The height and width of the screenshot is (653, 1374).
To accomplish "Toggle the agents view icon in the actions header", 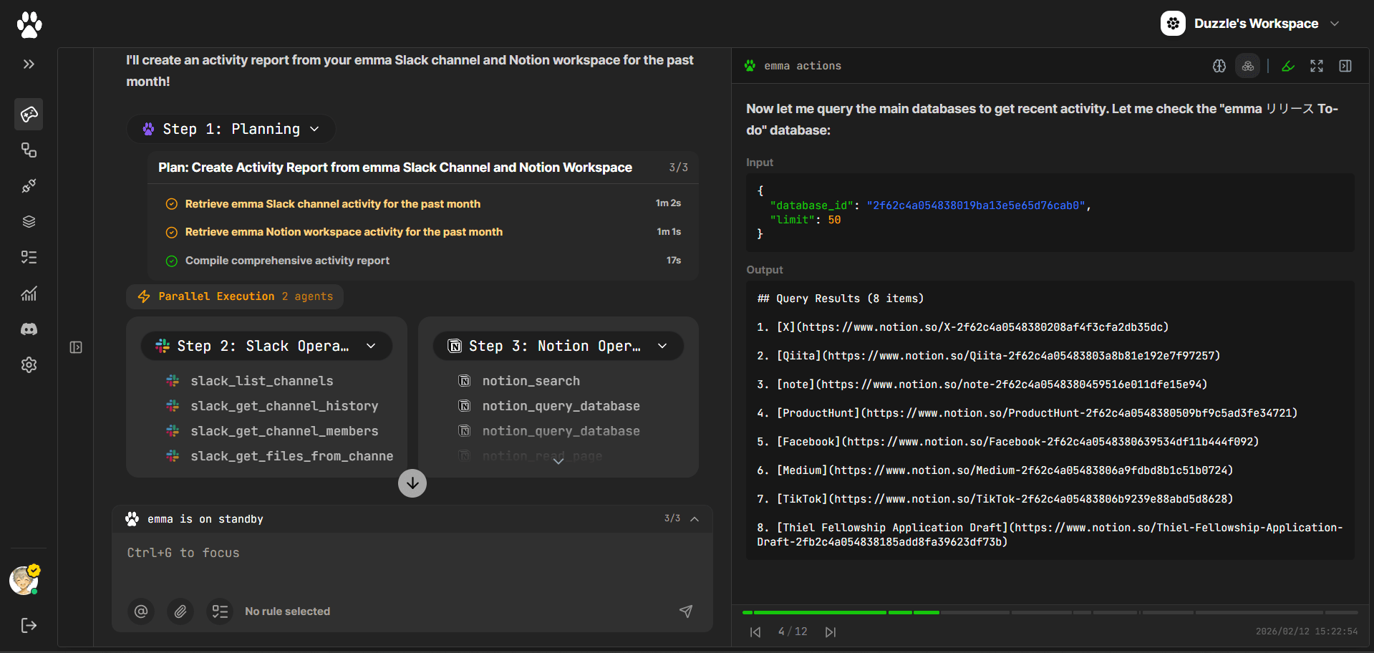I will click(x=1247, y=66).
